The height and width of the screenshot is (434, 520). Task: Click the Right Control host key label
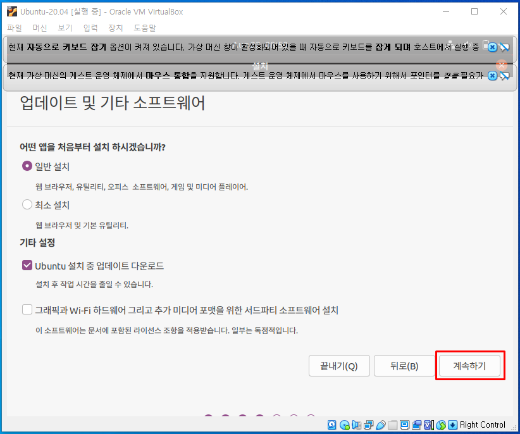[x=483, y=425]
